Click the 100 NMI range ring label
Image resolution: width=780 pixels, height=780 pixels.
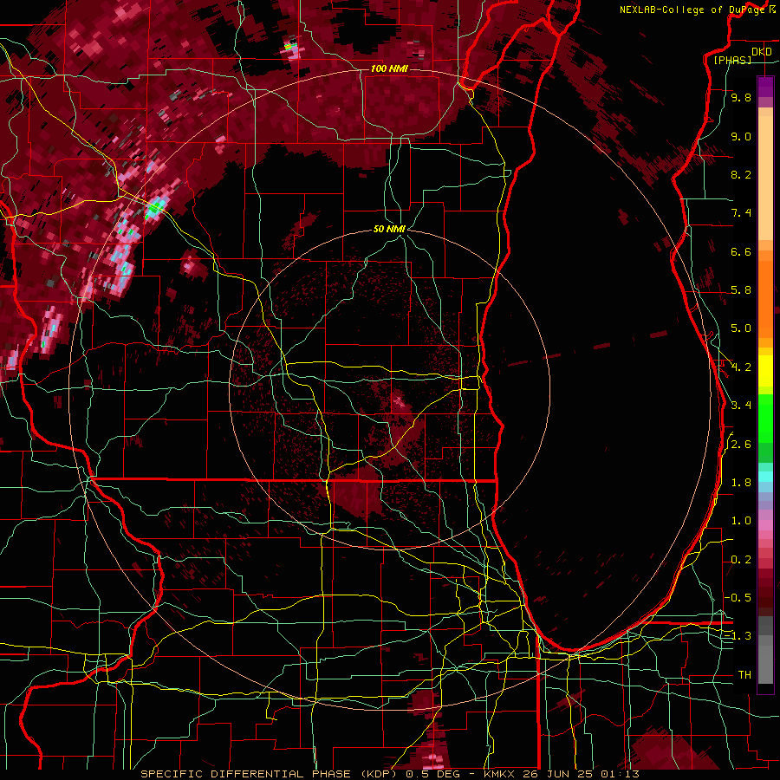pyautogui.click(x=389, y=68)
